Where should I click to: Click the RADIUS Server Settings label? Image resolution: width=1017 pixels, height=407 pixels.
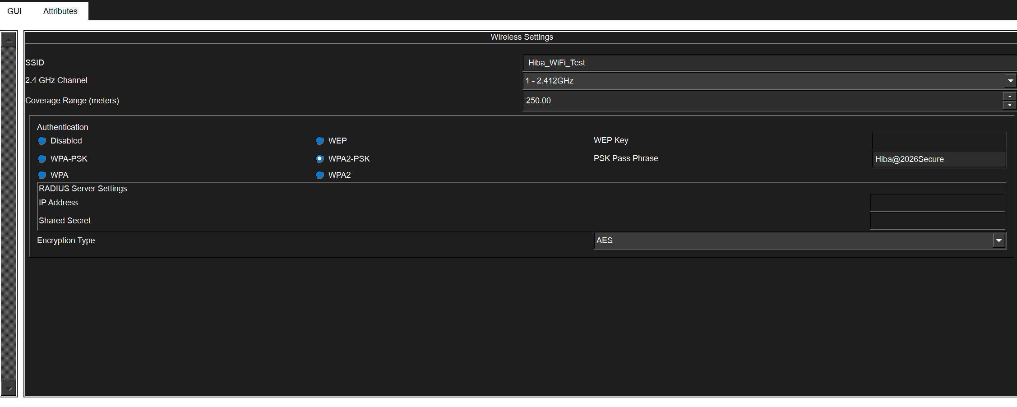pos(83,189)
